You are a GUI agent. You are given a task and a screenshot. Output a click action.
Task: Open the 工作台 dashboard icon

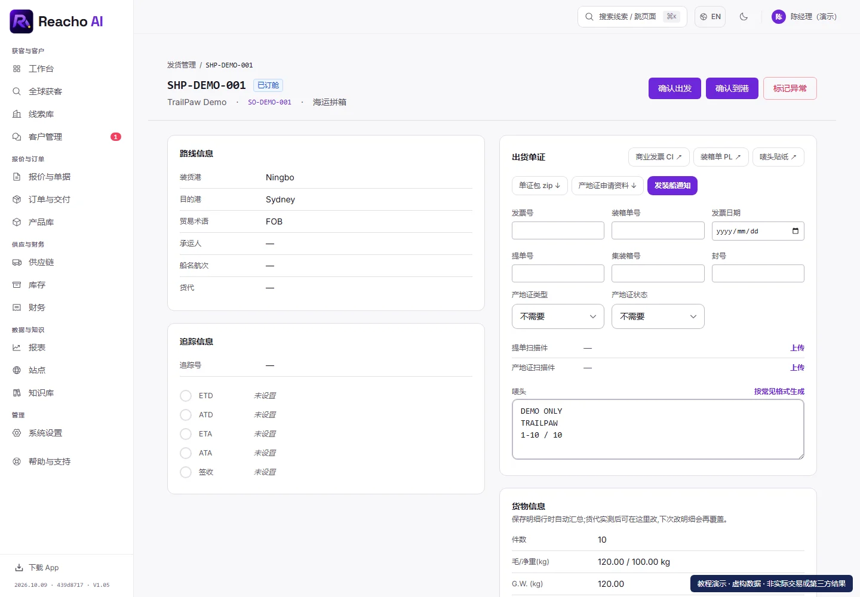click(17, 69)
